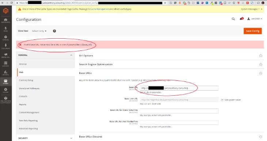Viewport: 267px width, 141px height.
Task: Click the store view help question mark
Action: tap(54, 31)
